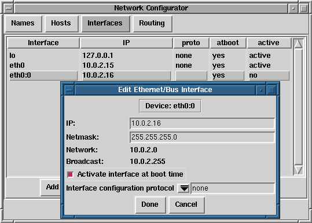
Task: Click the interface list scrollbar track
Action: [298, 107]
